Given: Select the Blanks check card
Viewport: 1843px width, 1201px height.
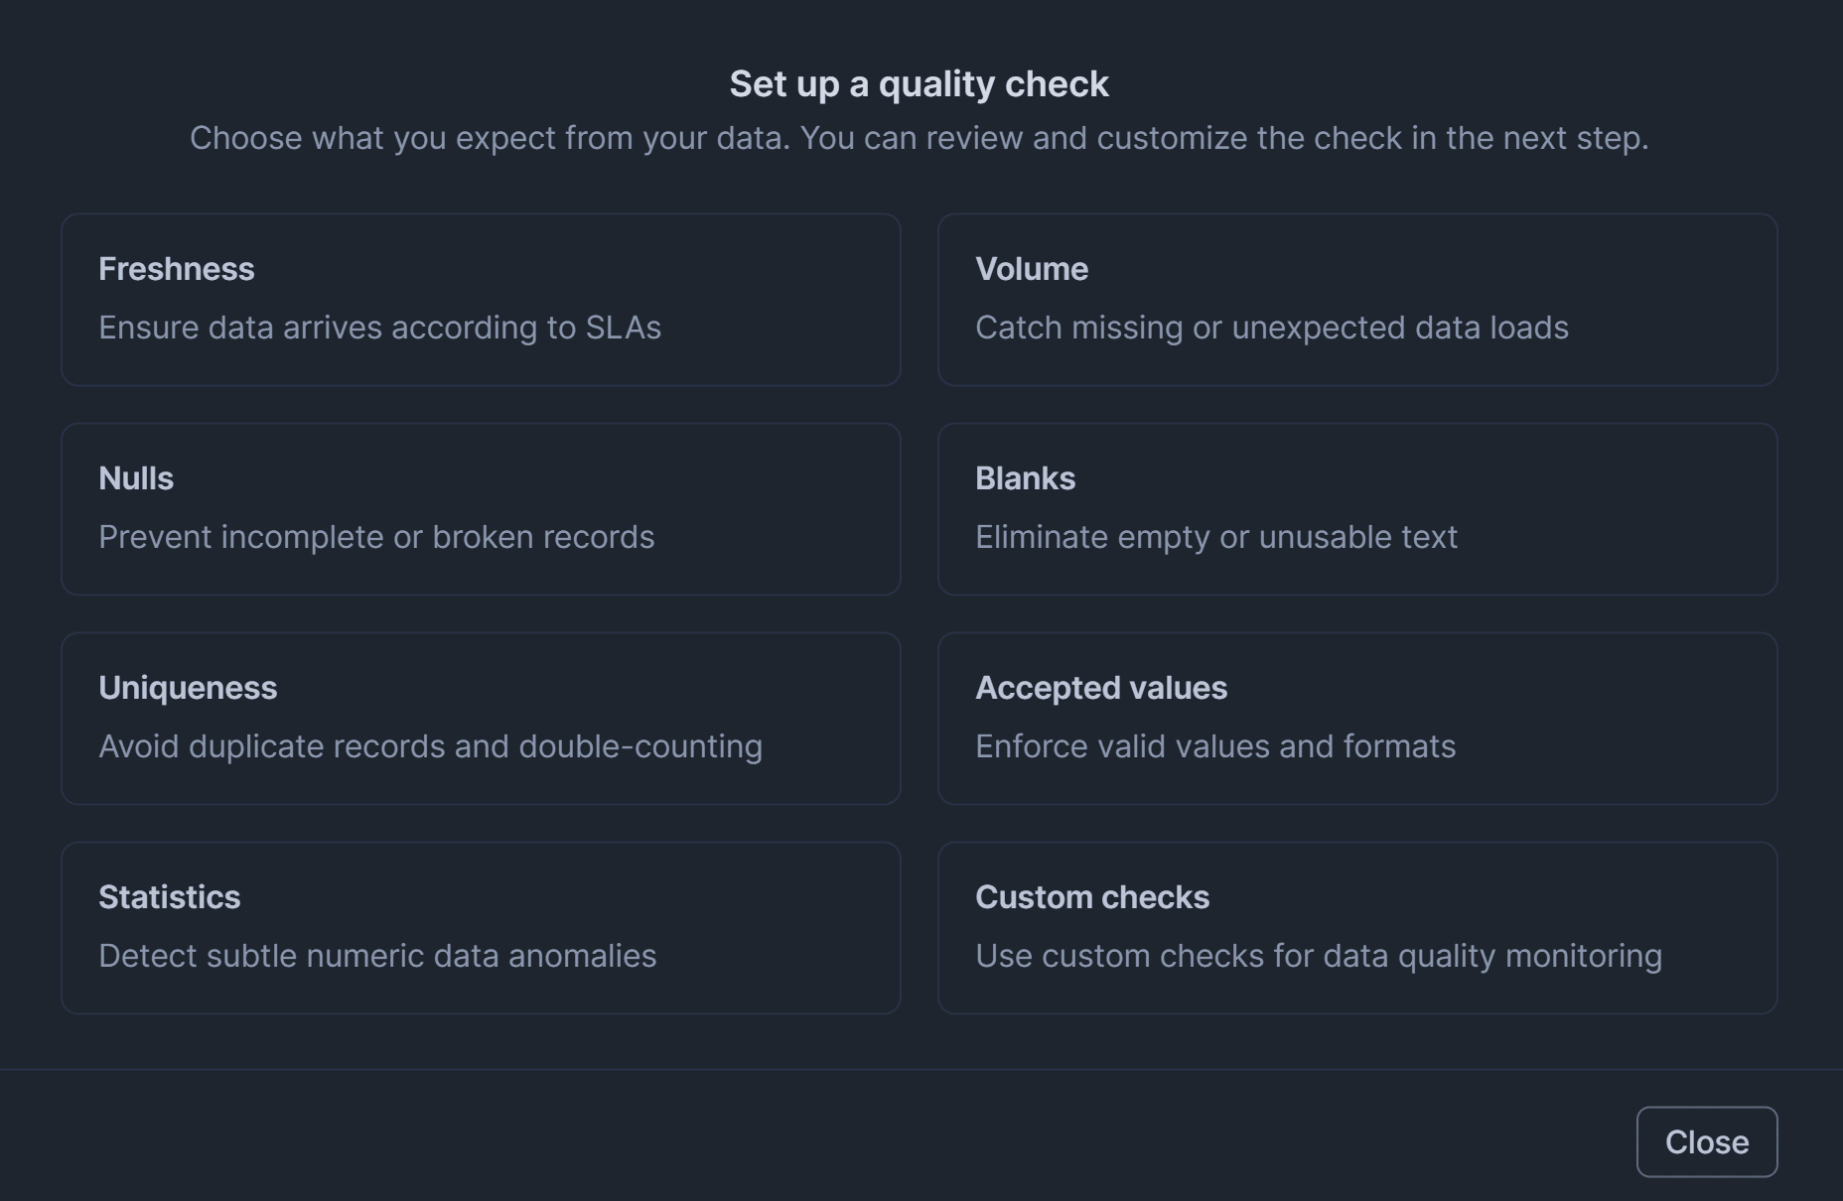Looking at the screenshot, I should (1356, 508).
